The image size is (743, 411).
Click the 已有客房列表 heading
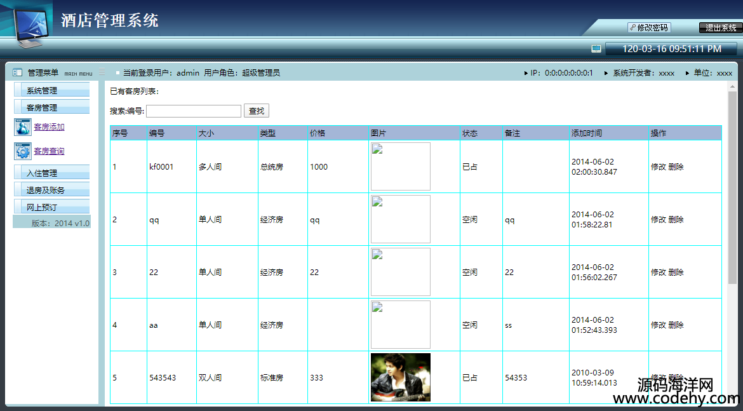coord(135,91)
